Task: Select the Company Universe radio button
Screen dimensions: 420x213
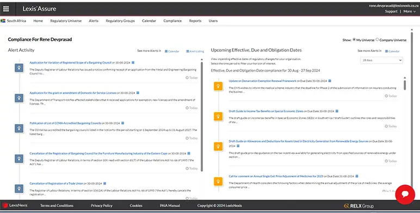Action: point(377,40)
